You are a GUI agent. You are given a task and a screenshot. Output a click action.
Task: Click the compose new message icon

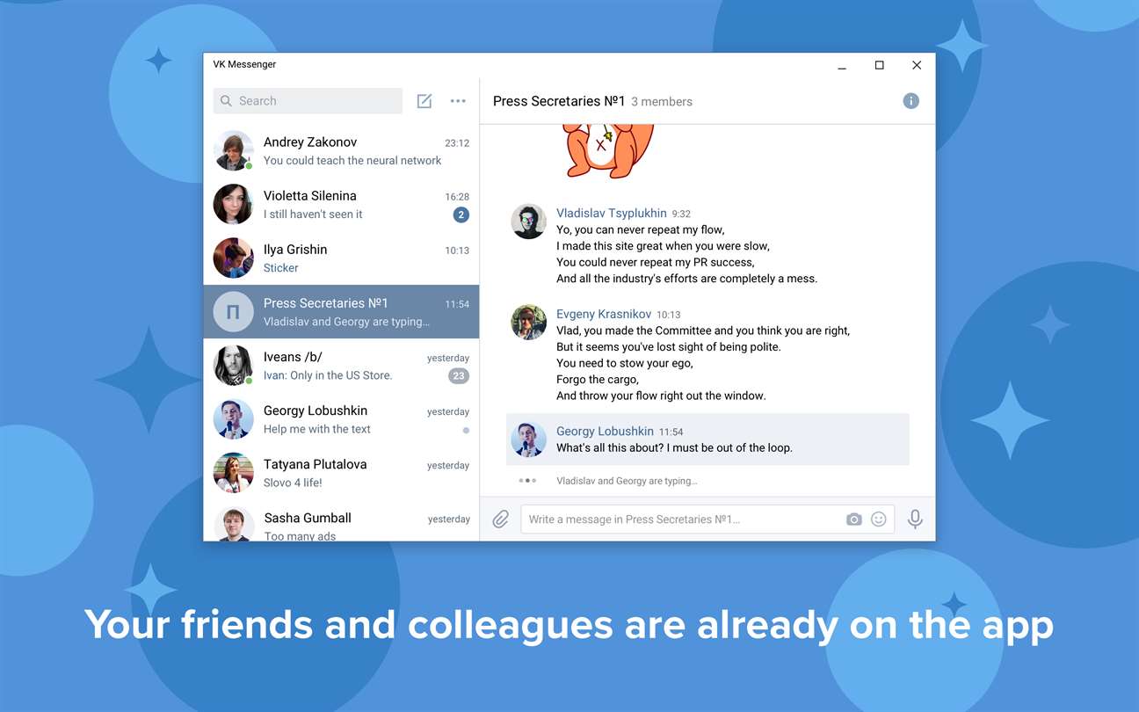tap(424, 101)
